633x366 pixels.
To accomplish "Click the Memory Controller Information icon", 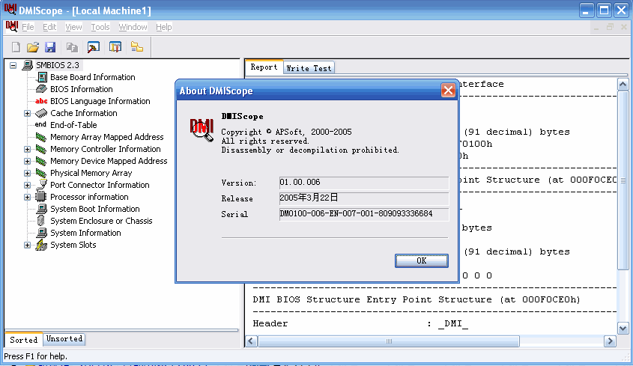I will [x=41, y=149].
